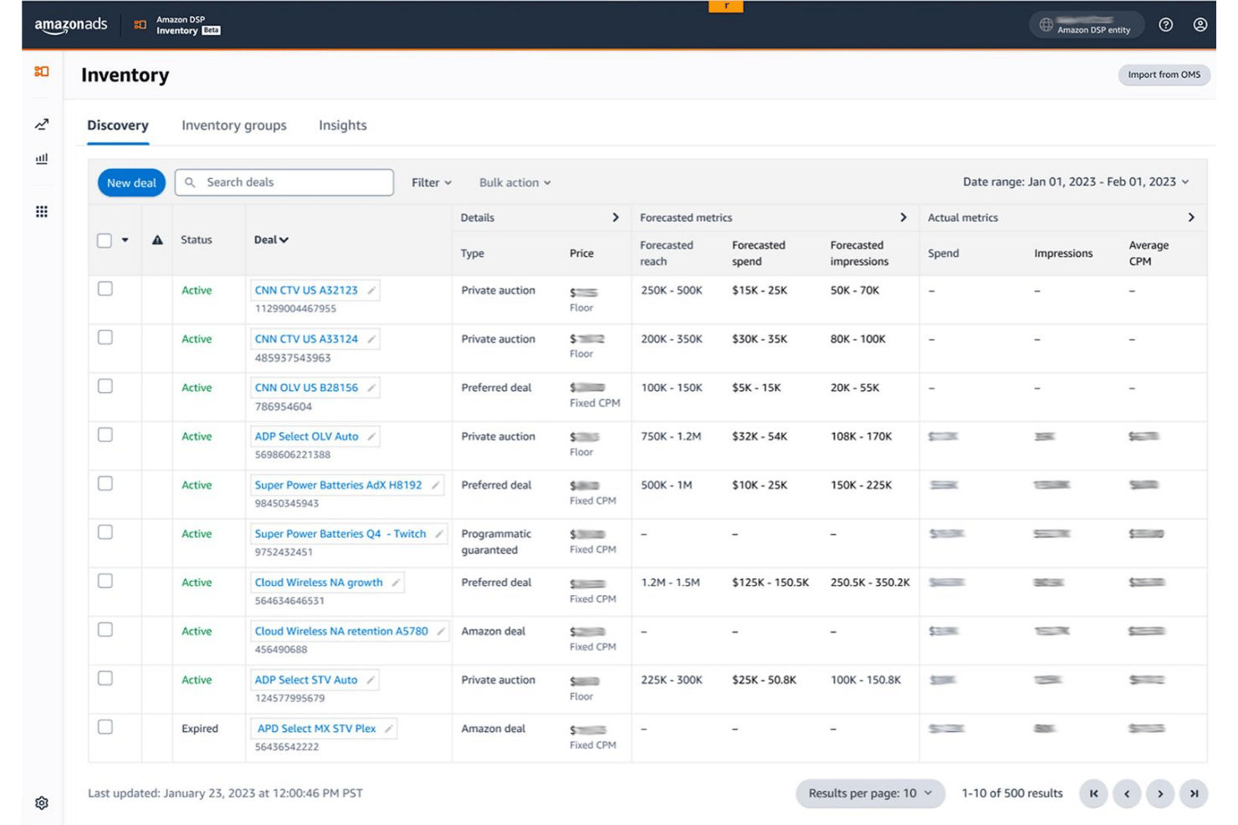Go to the first results page
1238x825 pixels.
1094,793
